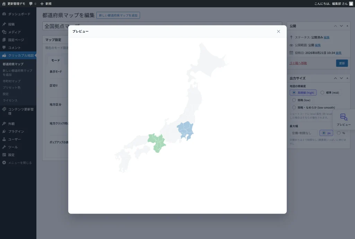The width and height of the screenshot is (355, 239).
Task: Open 新しい都道府県マップを追加 submenu item
Action: point(17,72)
